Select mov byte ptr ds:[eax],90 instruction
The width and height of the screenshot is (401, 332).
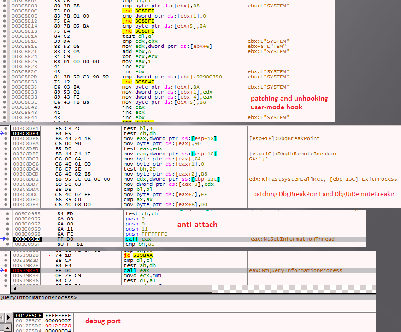coord(162,144)
